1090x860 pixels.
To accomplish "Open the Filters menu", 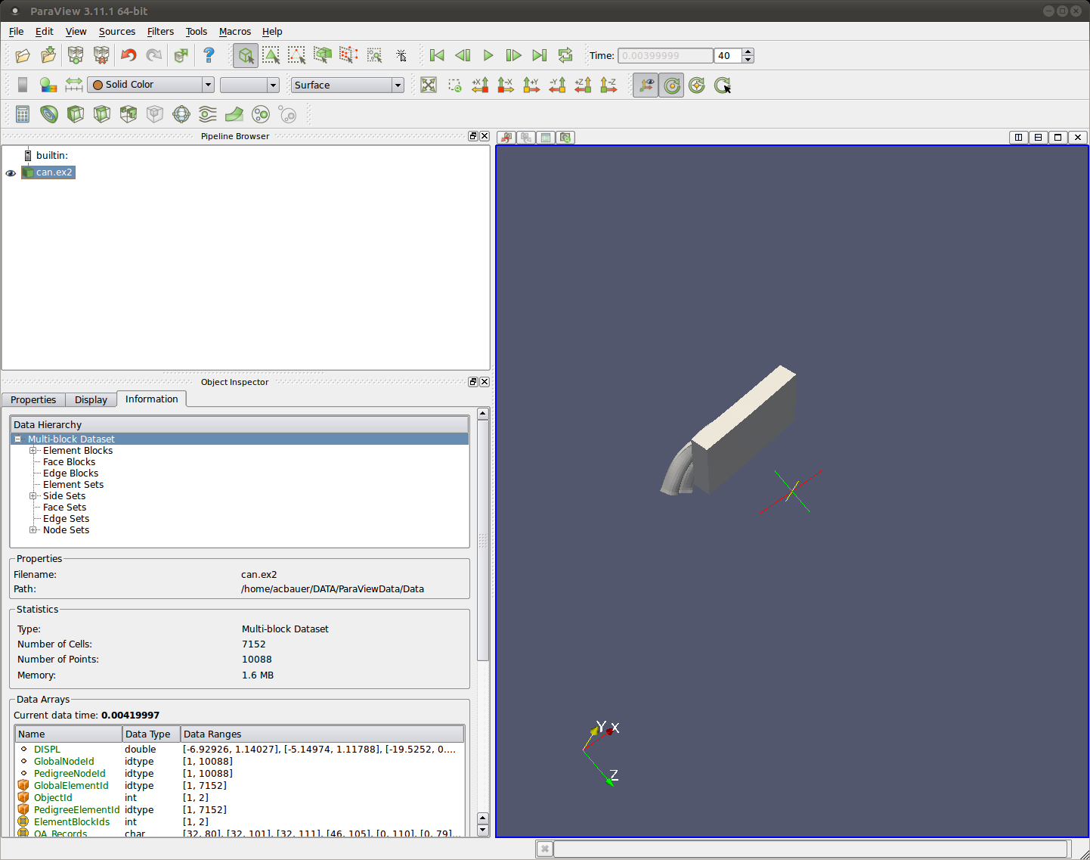I will (160, 31).
